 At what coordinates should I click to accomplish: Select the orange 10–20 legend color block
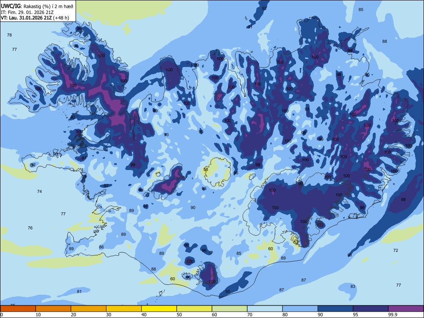53,309
